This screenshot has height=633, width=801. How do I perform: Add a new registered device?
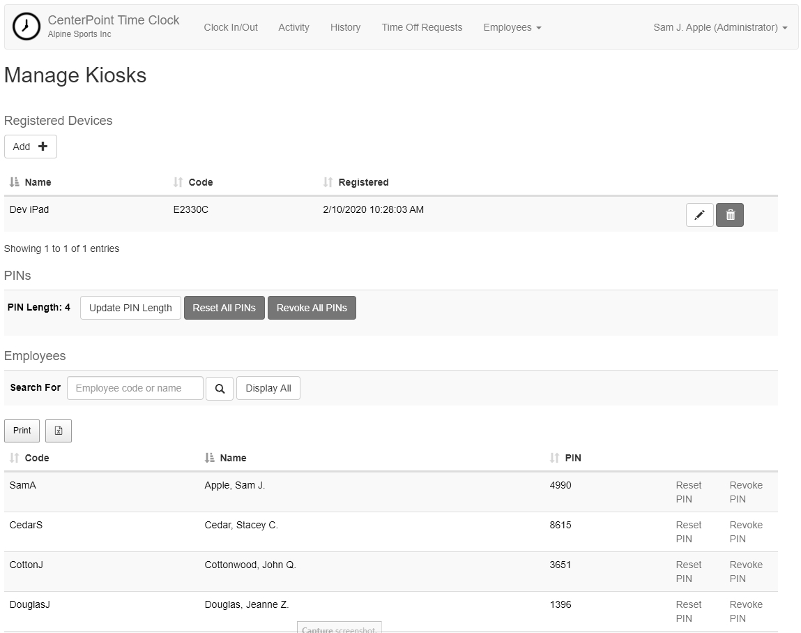(x=31, y=147)
